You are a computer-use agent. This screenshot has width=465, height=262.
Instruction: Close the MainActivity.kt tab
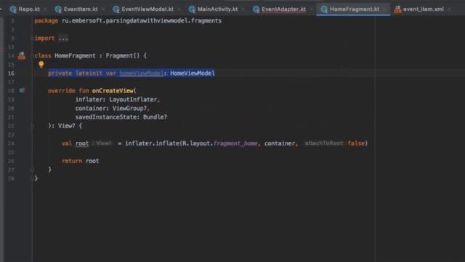tap(243, 9)
